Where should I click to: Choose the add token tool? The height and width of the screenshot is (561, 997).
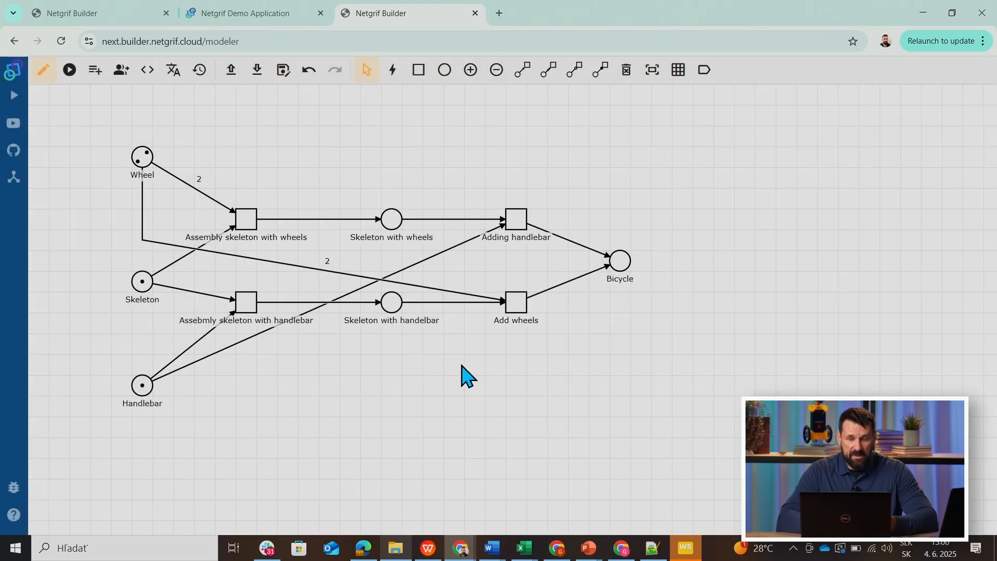(470, 70)
